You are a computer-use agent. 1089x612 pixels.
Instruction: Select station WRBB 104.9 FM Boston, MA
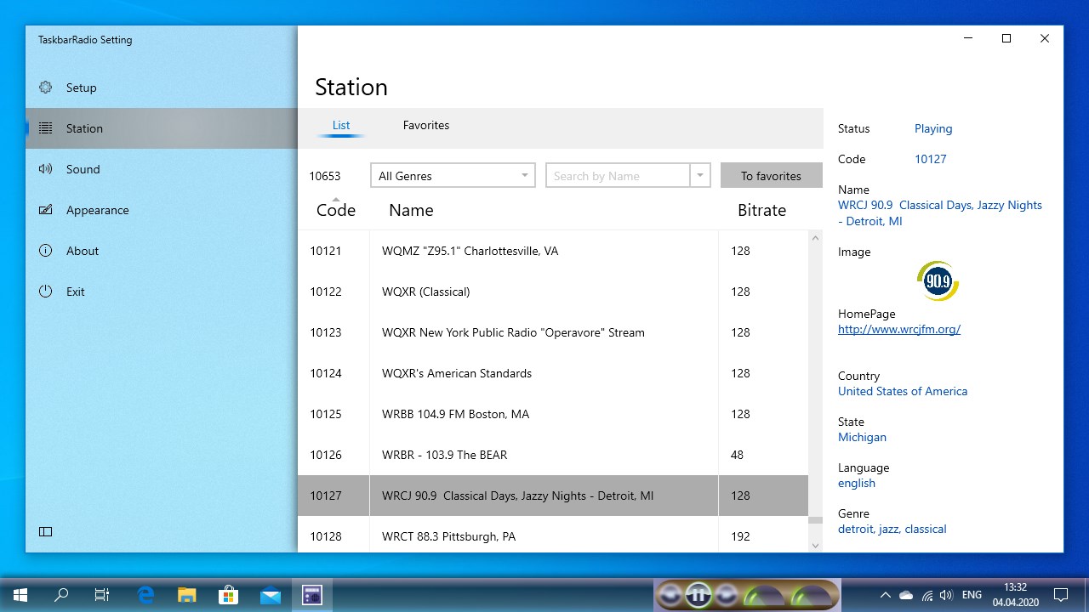click(x=553, y=414)
